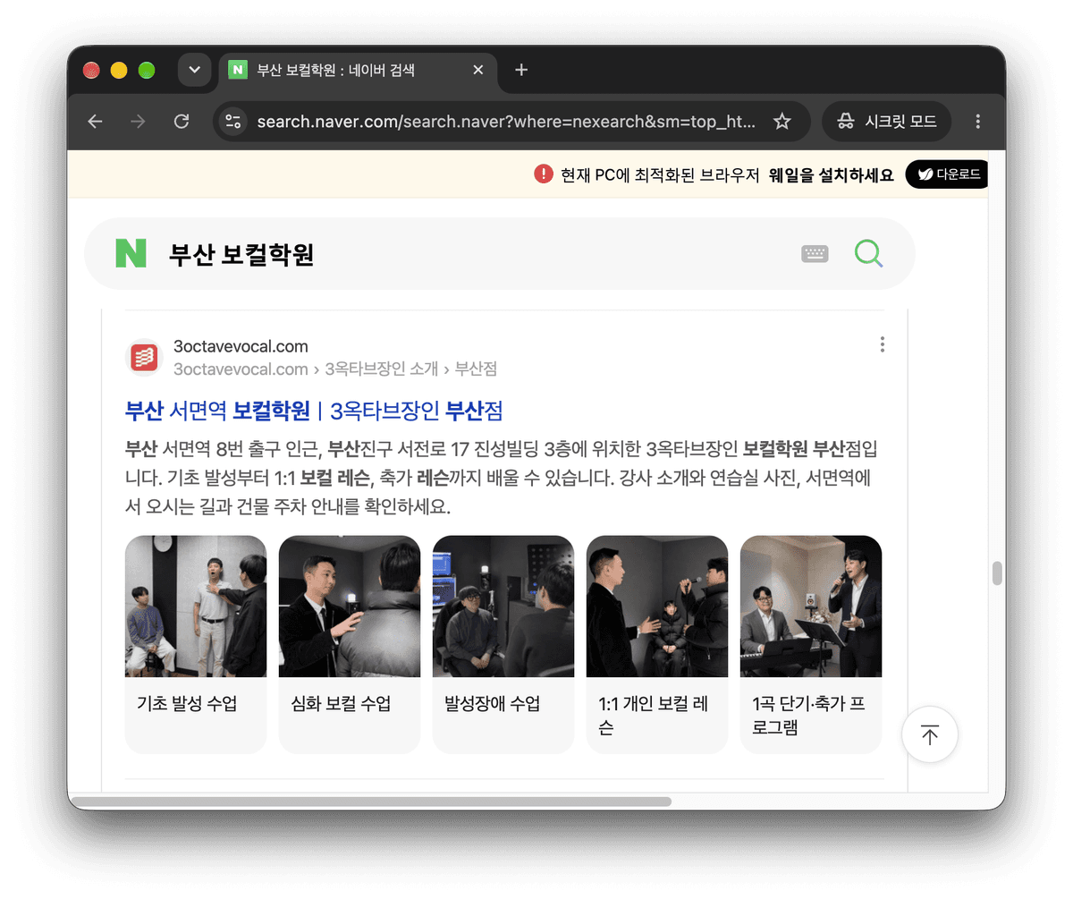The image size is (1073, 899).
Task: Select the 부산 보컬학원 : 네이버 검색 tab
Action: coord(358,70)
